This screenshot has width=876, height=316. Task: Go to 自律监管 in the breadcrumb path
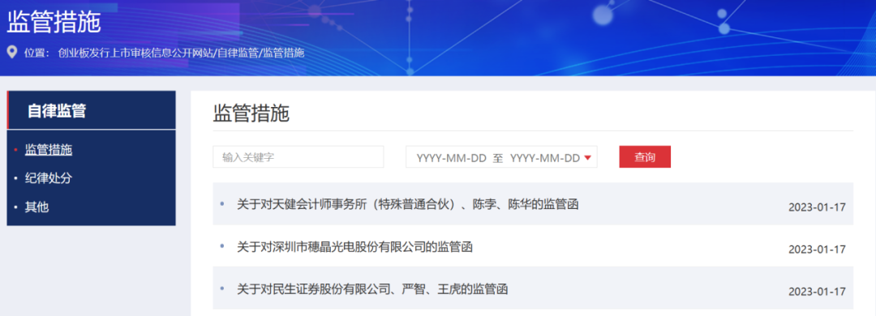[x=238, y=53]
